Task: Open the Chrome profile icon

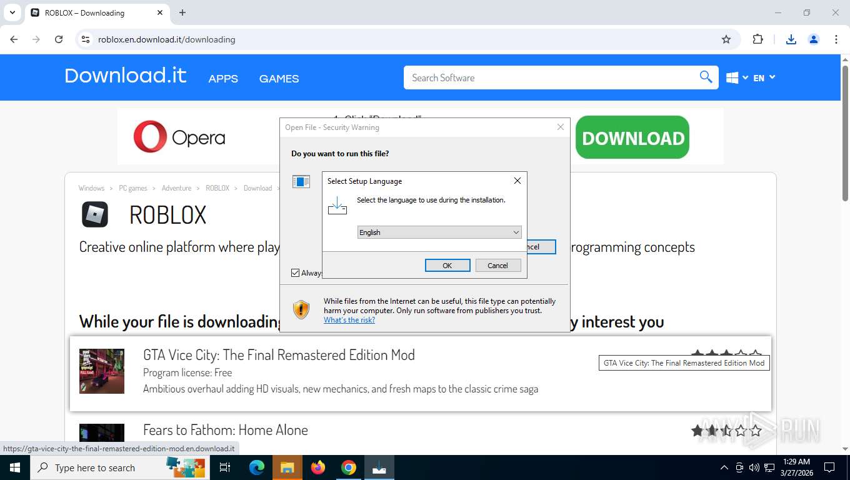Action: [x=814, y=39]
